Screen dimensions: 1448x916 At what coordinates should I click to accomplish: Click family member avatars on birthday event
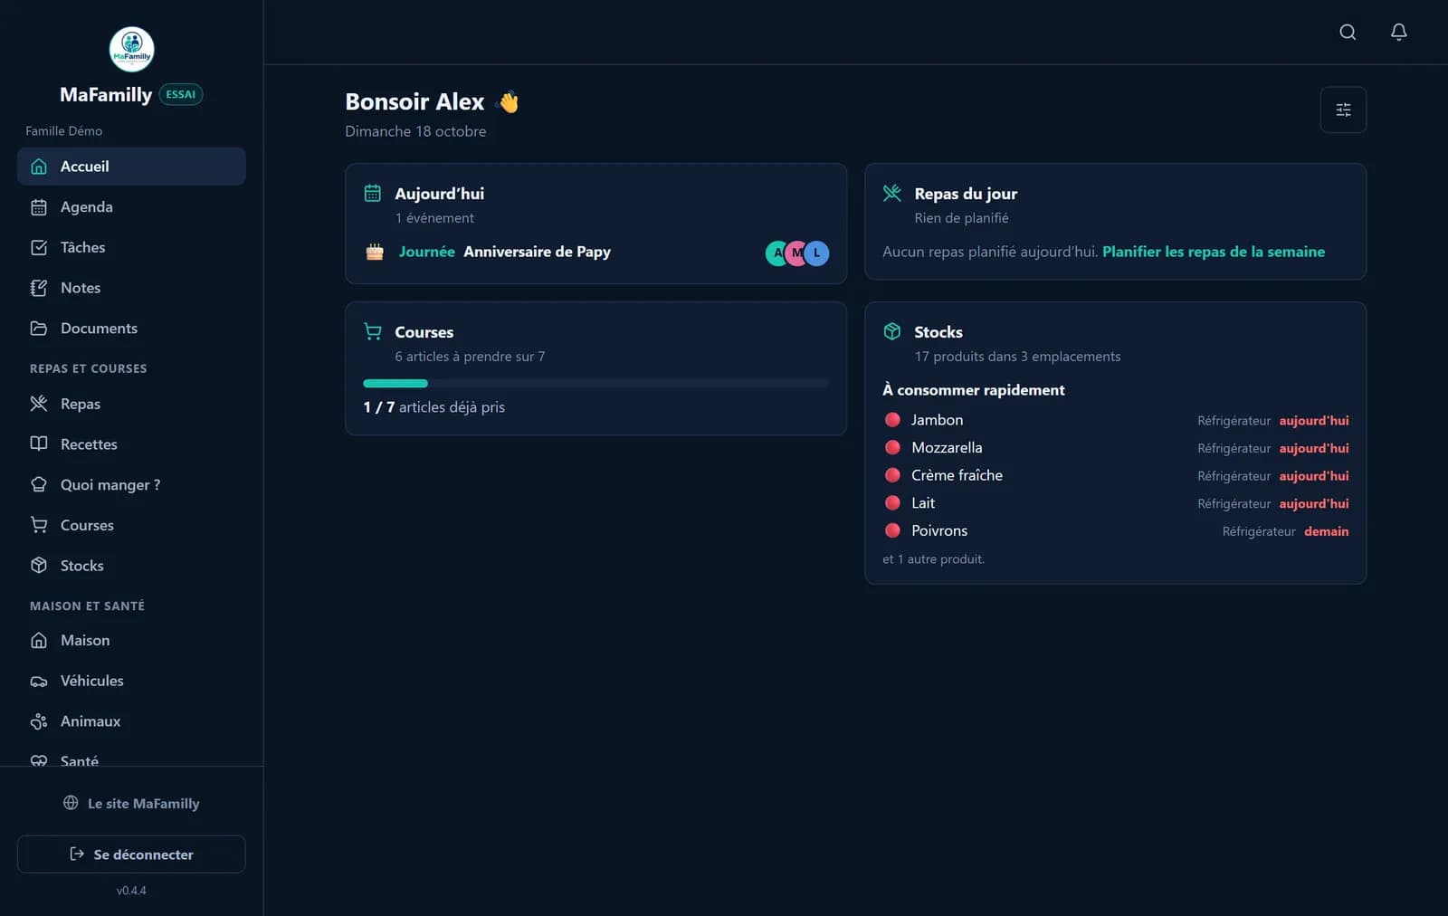pos(797,253)
